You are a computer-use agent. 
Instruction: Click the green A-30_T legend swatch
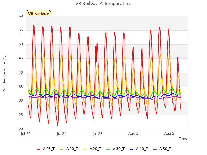click(x=108, y=149)
